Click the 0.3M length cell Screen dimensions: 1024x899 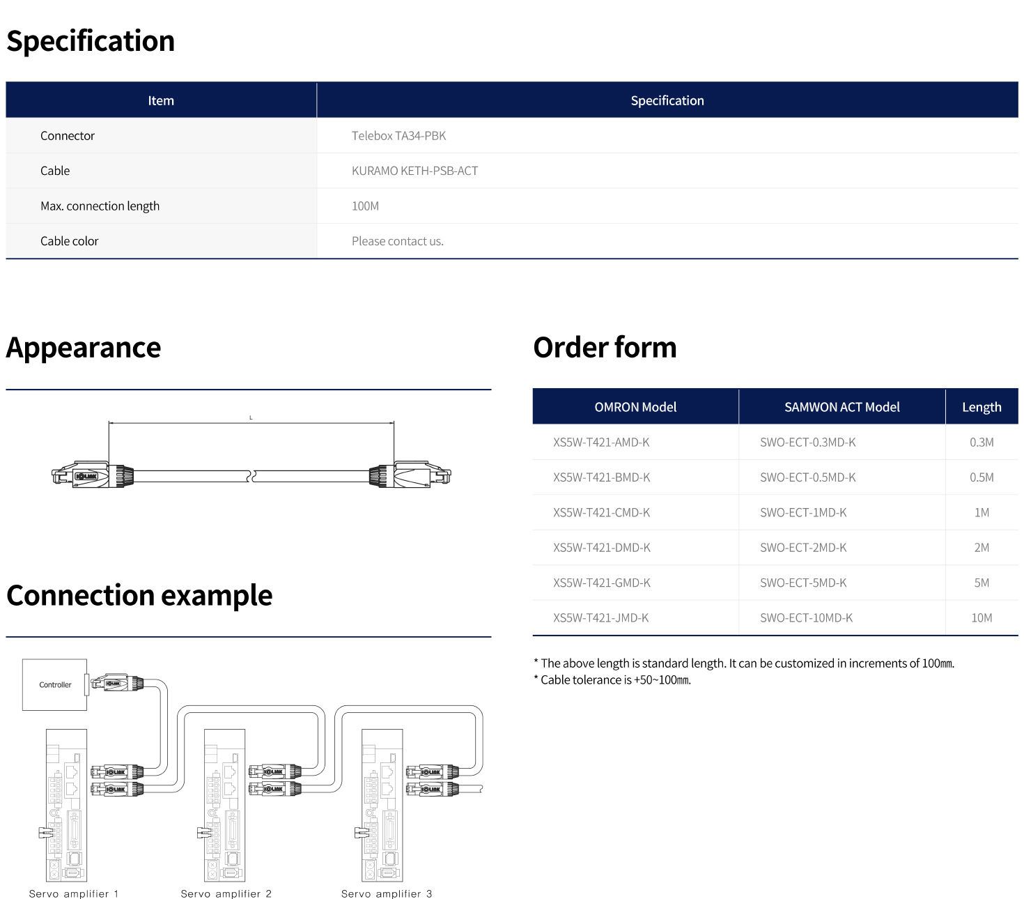[982, 443]
